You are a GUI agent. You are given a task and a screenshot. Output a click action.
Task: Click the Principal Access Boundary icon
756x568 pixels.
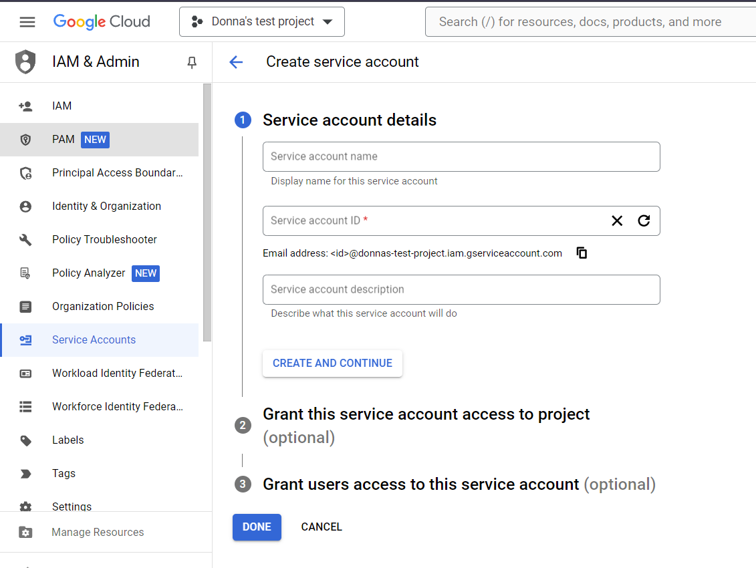[25, 173]
